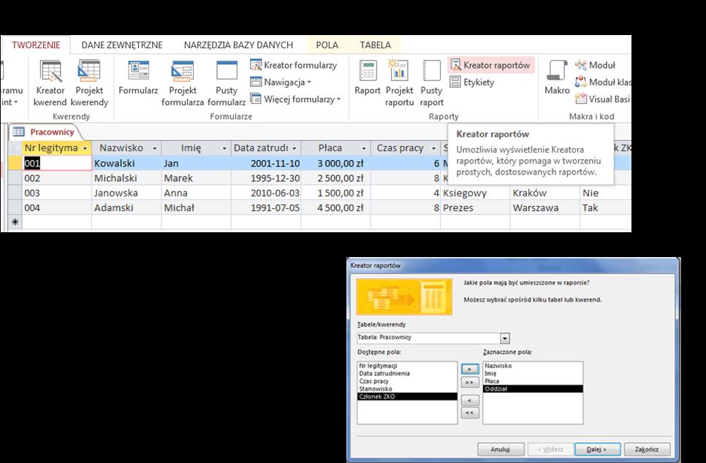Click the 4 500,00 zł salary cell
This screenshot has width=706, height=463.
point(336,208)
